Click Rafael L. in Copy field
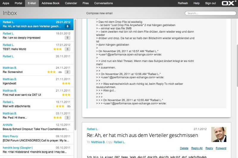Image resolution: width=238 pixels, height=158 pixels. point(120,142)
